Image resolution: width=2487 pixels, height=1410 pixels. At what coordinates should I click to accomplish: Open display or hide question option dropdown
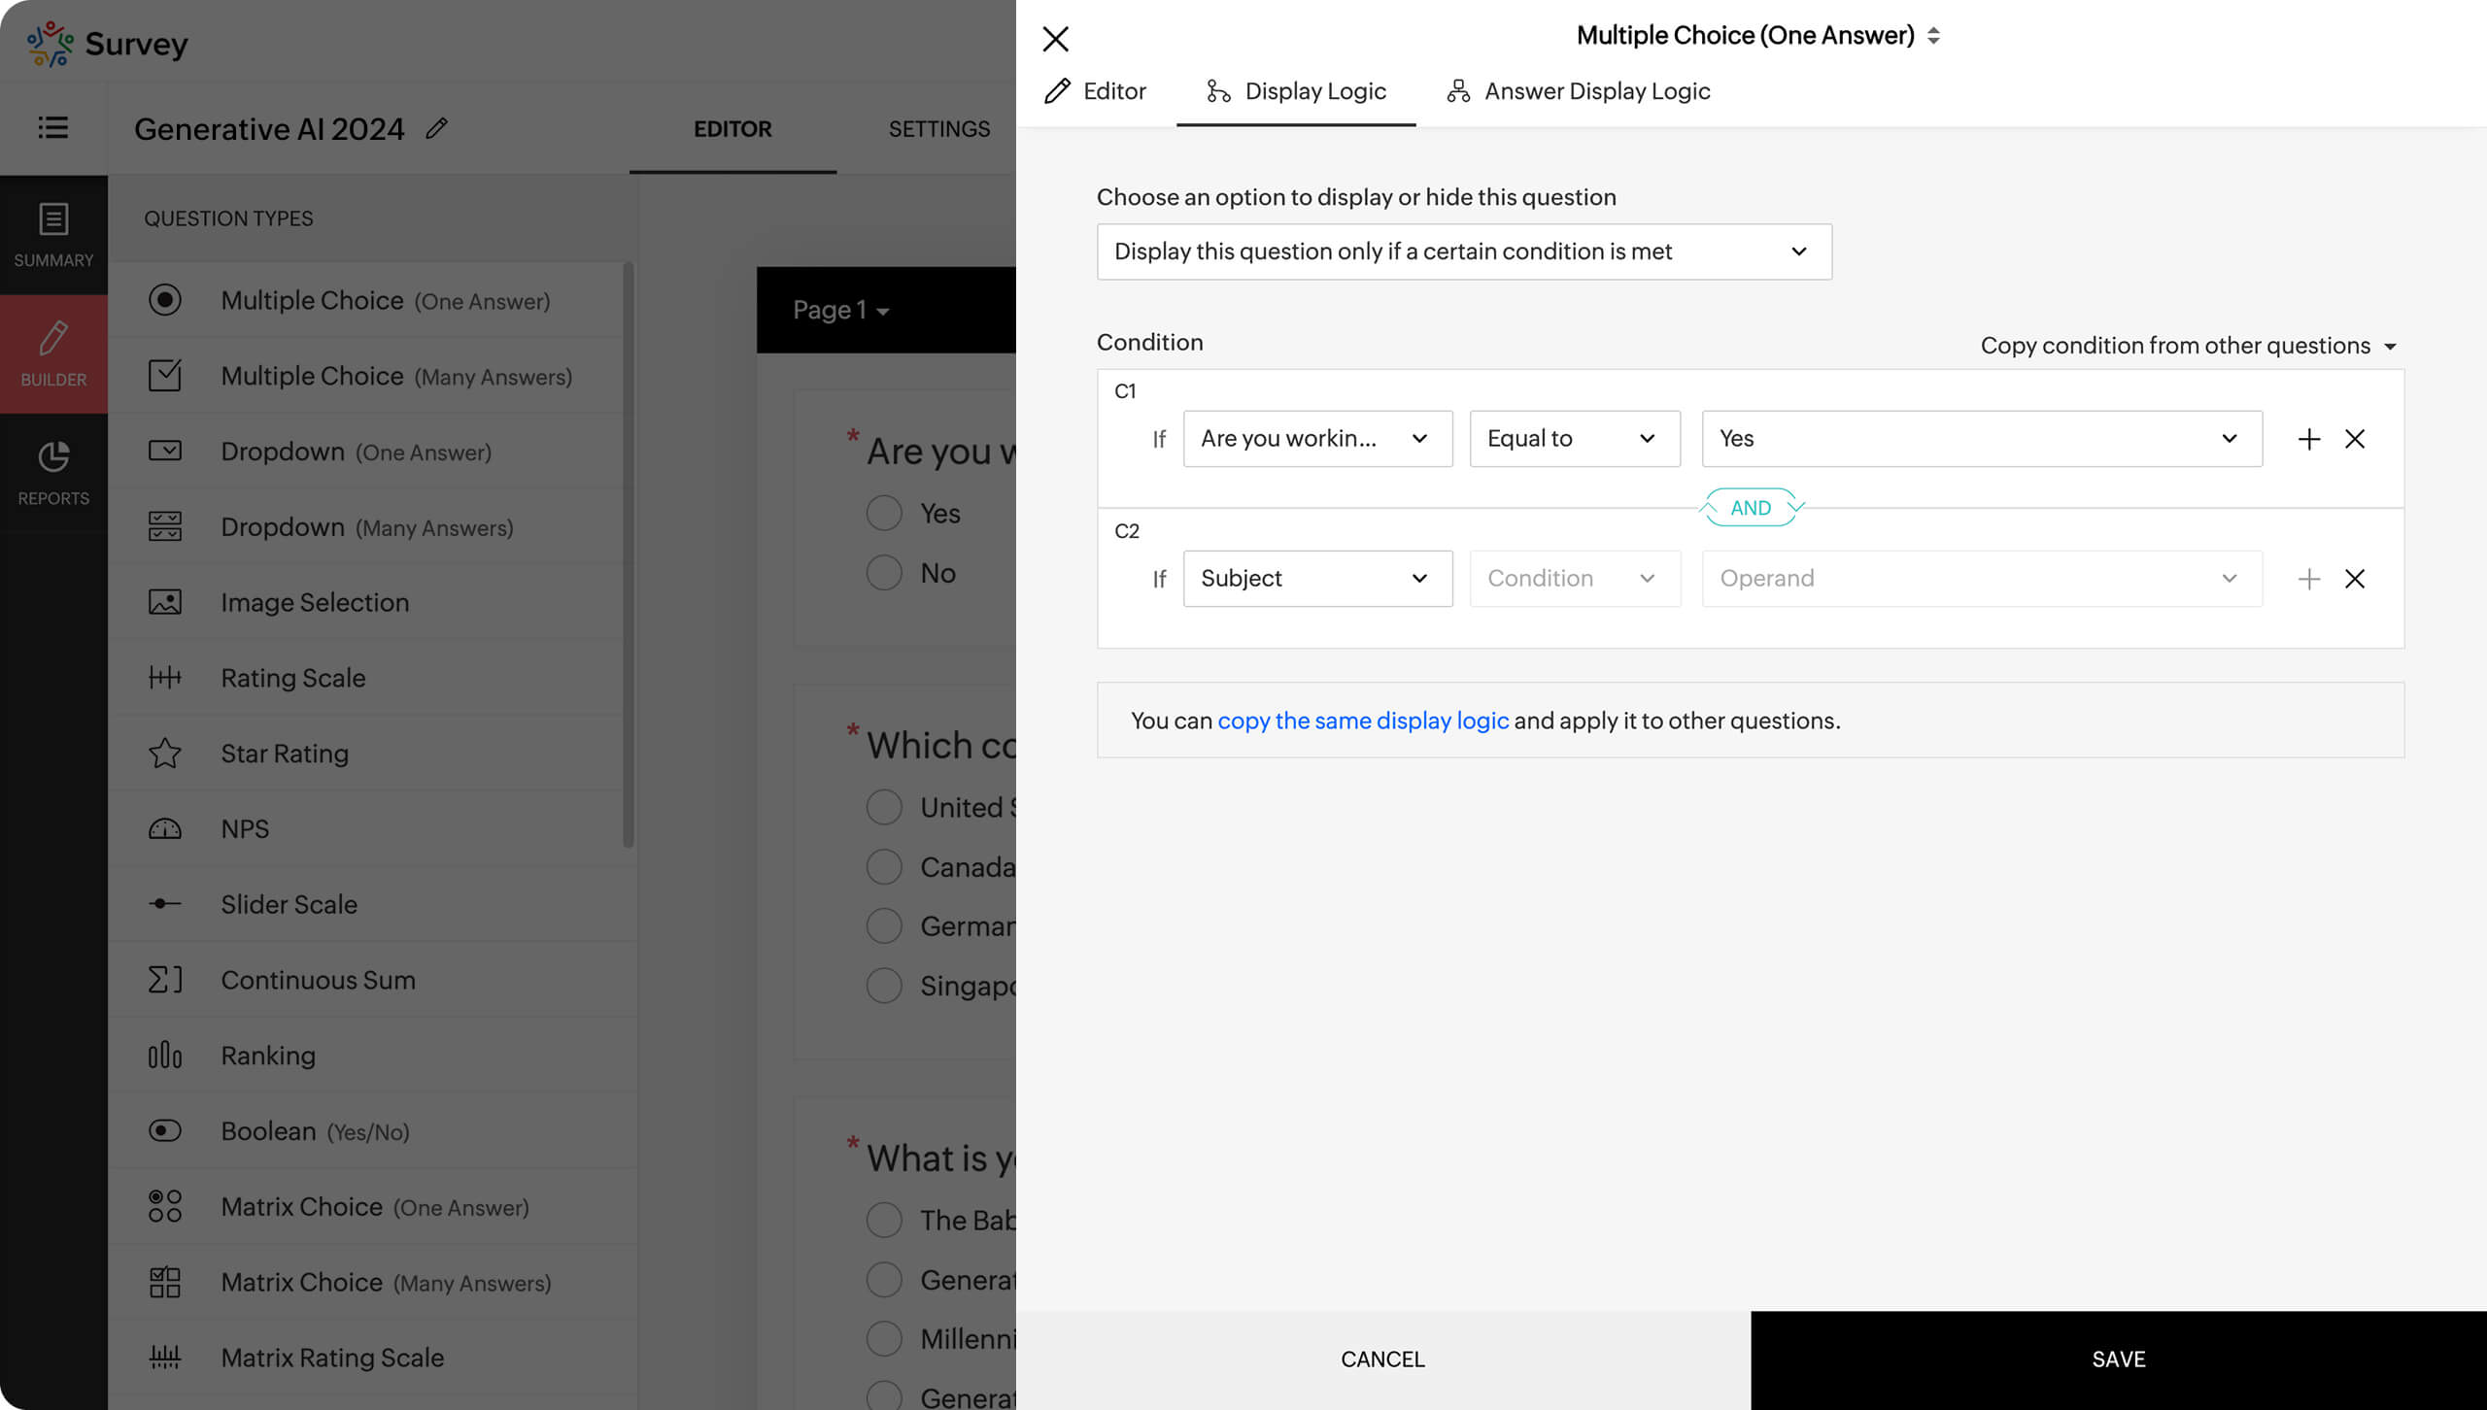point(1463,252)
